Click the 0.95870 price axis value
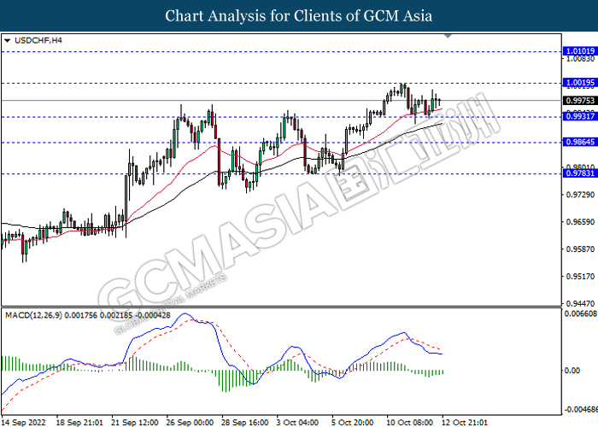The image size is (598, 427). click(x=580, y=249)
